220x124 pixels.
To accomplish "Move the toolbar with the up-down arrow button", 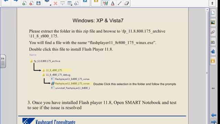I will tap(212, 3).
